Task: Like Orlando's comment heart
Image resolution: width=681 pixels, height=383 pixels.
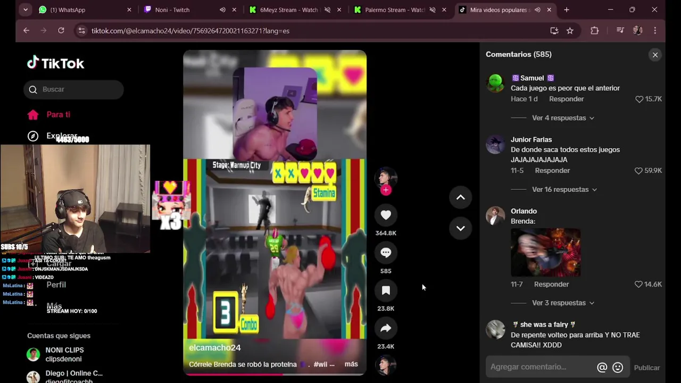Action: (638, 285)
